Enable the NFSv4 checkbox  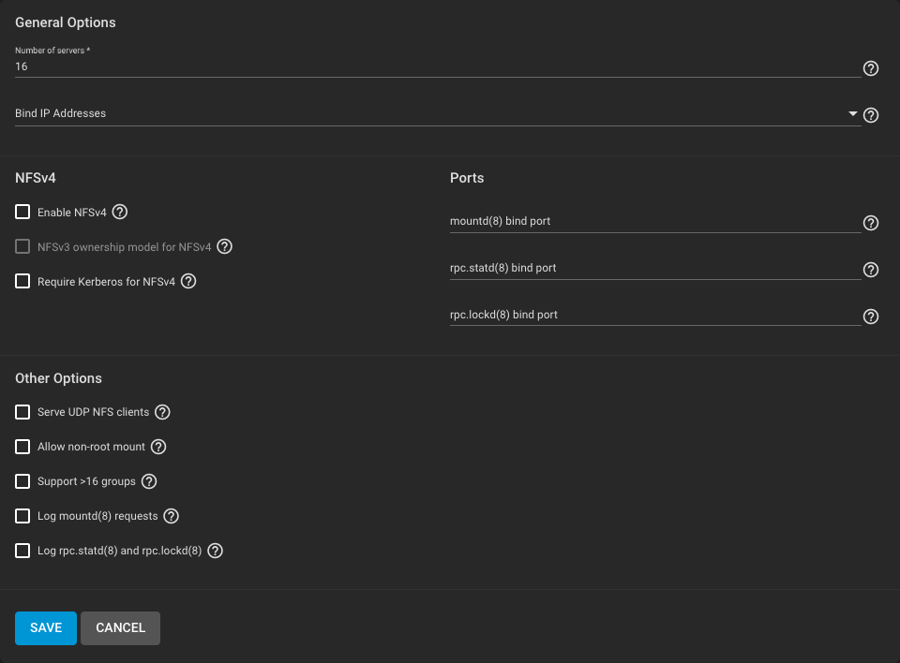click(22, 213)
